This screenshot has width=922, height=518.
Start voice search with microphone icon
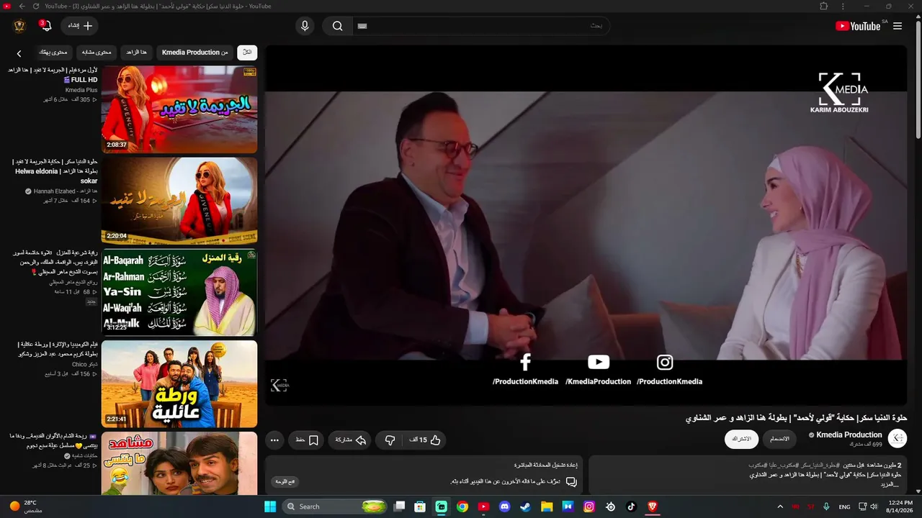pyautogui.click(x=305, y=26)
